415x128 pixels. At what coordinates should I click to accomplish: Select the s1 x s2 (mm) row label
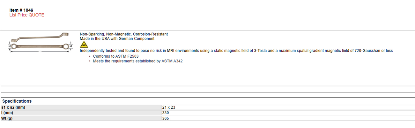pos(13,107)
